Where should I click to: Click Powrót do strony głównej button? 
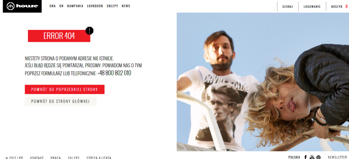coord(61,101)
